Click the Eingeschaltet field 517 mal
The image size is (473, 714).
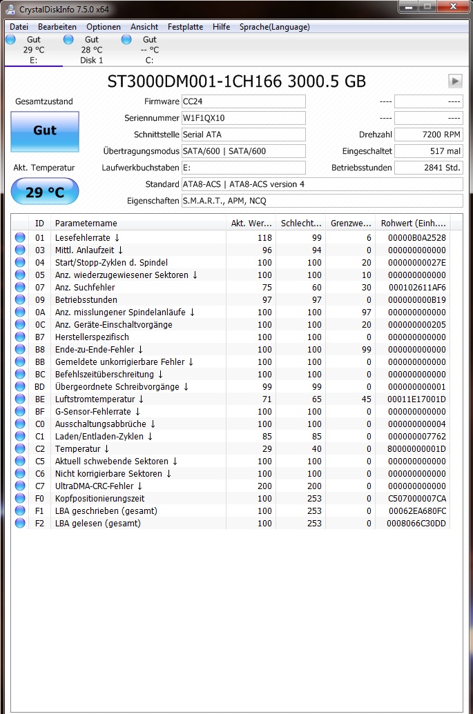(428, 151)
